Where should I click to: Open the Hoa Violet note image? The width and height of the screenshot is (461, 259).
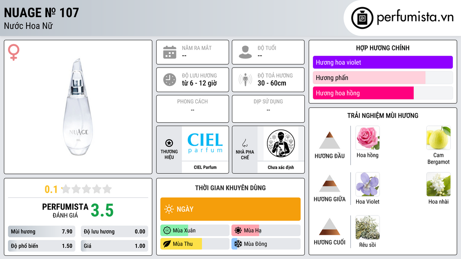click(367, 184)
